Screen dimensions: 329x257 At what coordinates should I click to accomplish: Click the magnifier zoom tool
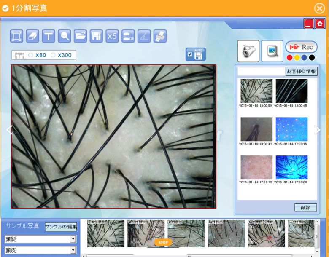(65, 36)
